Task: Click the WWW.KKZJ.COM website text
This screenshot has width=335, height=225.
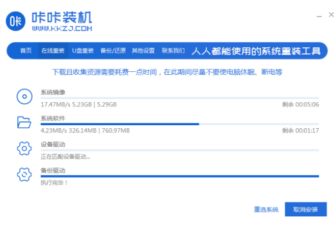Action: click(64, 29)
